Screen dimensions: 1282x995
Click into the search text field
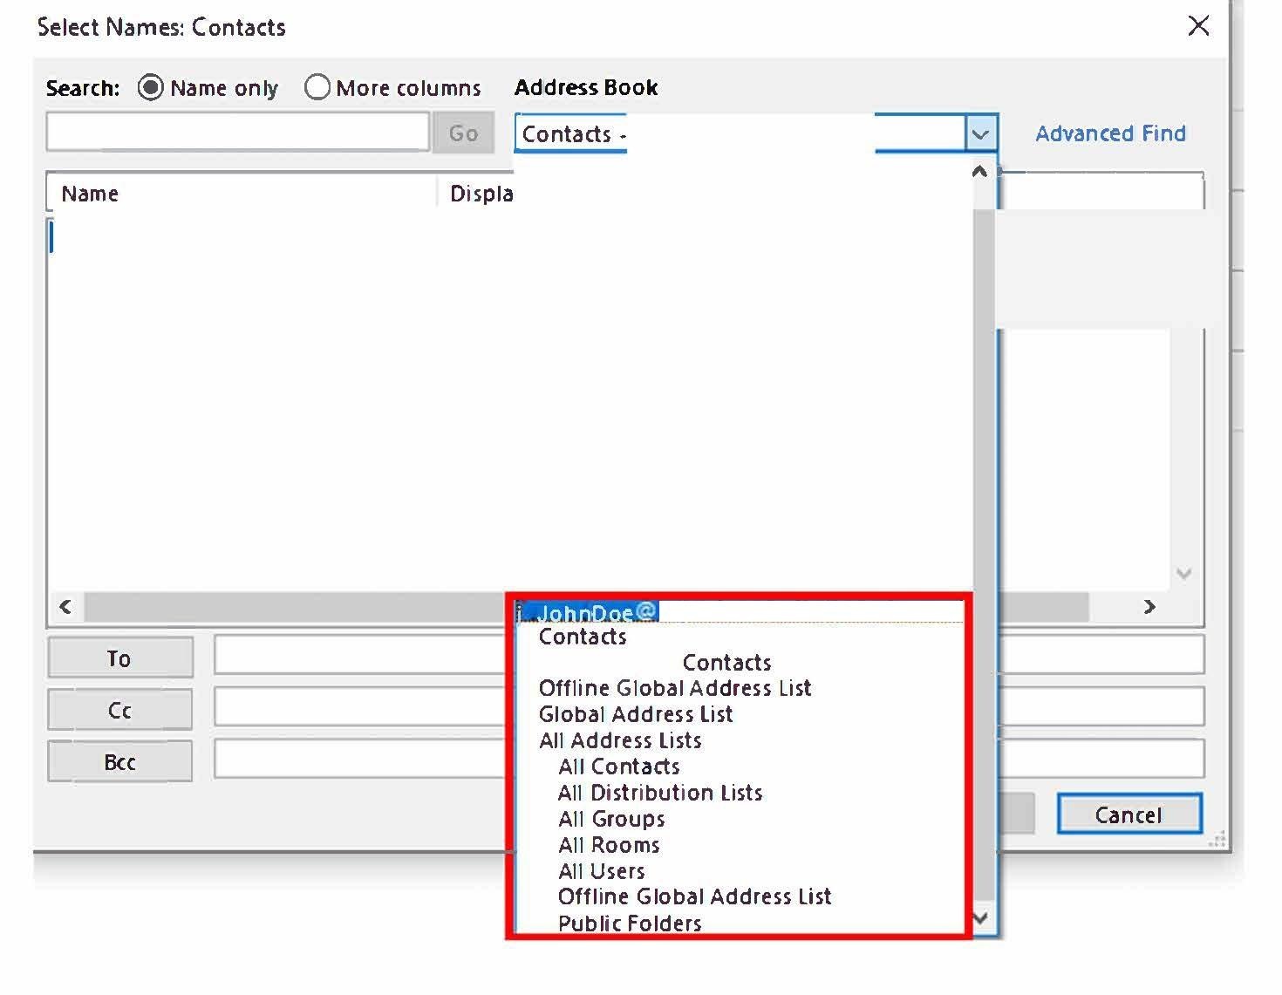[x=237, y=133]
